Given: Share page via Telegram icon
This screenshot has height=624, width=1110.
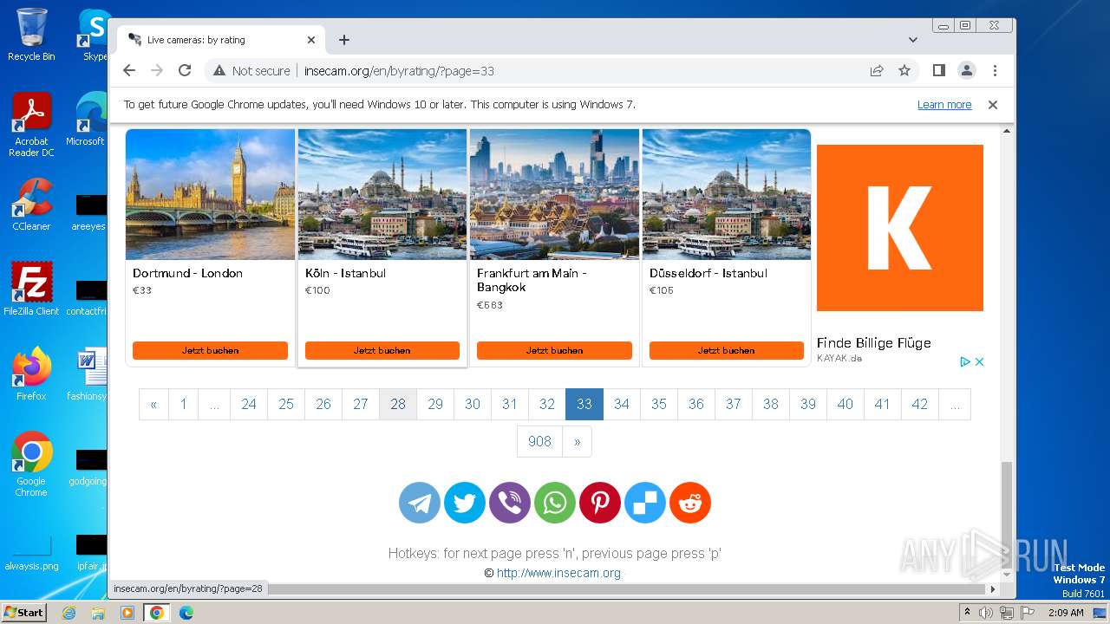Looking at the screenshot, I should coord(420,503).
